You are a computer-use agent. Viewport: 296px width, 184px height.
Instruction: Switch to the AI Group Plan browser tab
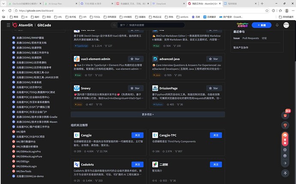tap(60, 3)
